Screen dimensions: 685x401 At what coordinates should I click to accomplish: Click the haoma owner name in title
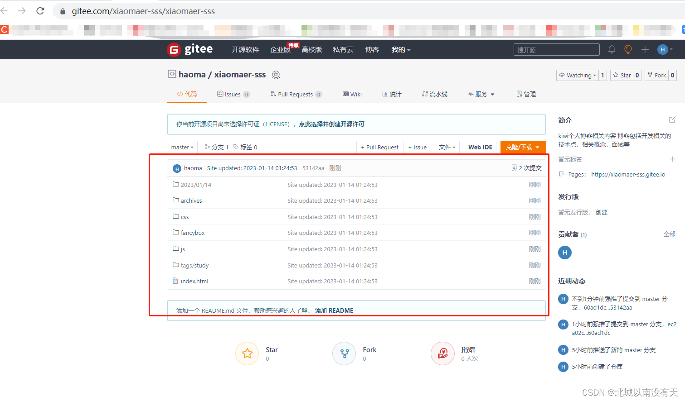(192, 74)
